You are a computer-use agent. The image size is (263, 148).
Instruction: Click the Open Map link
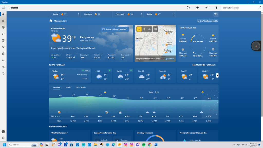(x=169, y=59)
